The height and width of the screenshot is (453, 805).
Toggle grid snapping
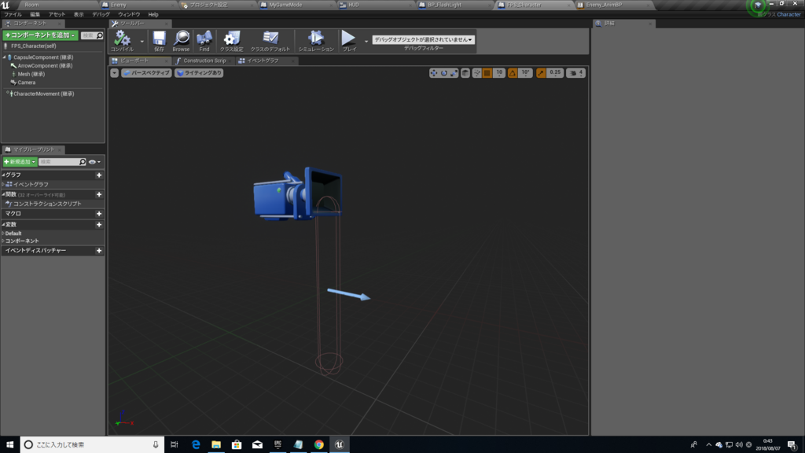click(487, 73)
